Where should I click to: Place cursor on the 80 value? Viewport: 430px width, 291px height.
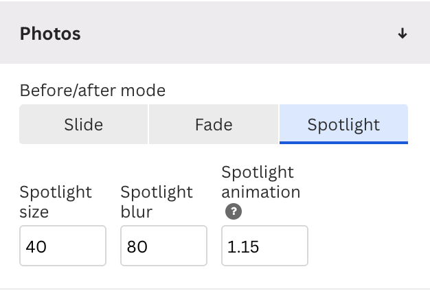click(137, 246)
